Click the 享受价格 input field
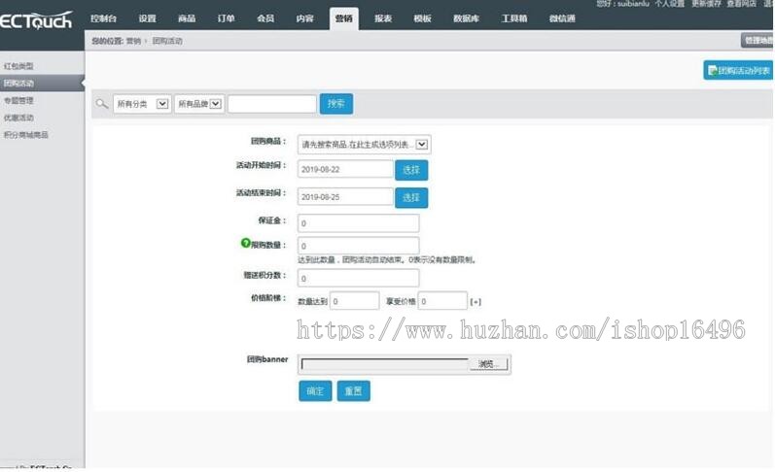 click(442, 301)
